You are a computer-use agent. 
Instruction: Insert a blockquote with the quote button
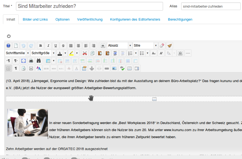(102, 46)
